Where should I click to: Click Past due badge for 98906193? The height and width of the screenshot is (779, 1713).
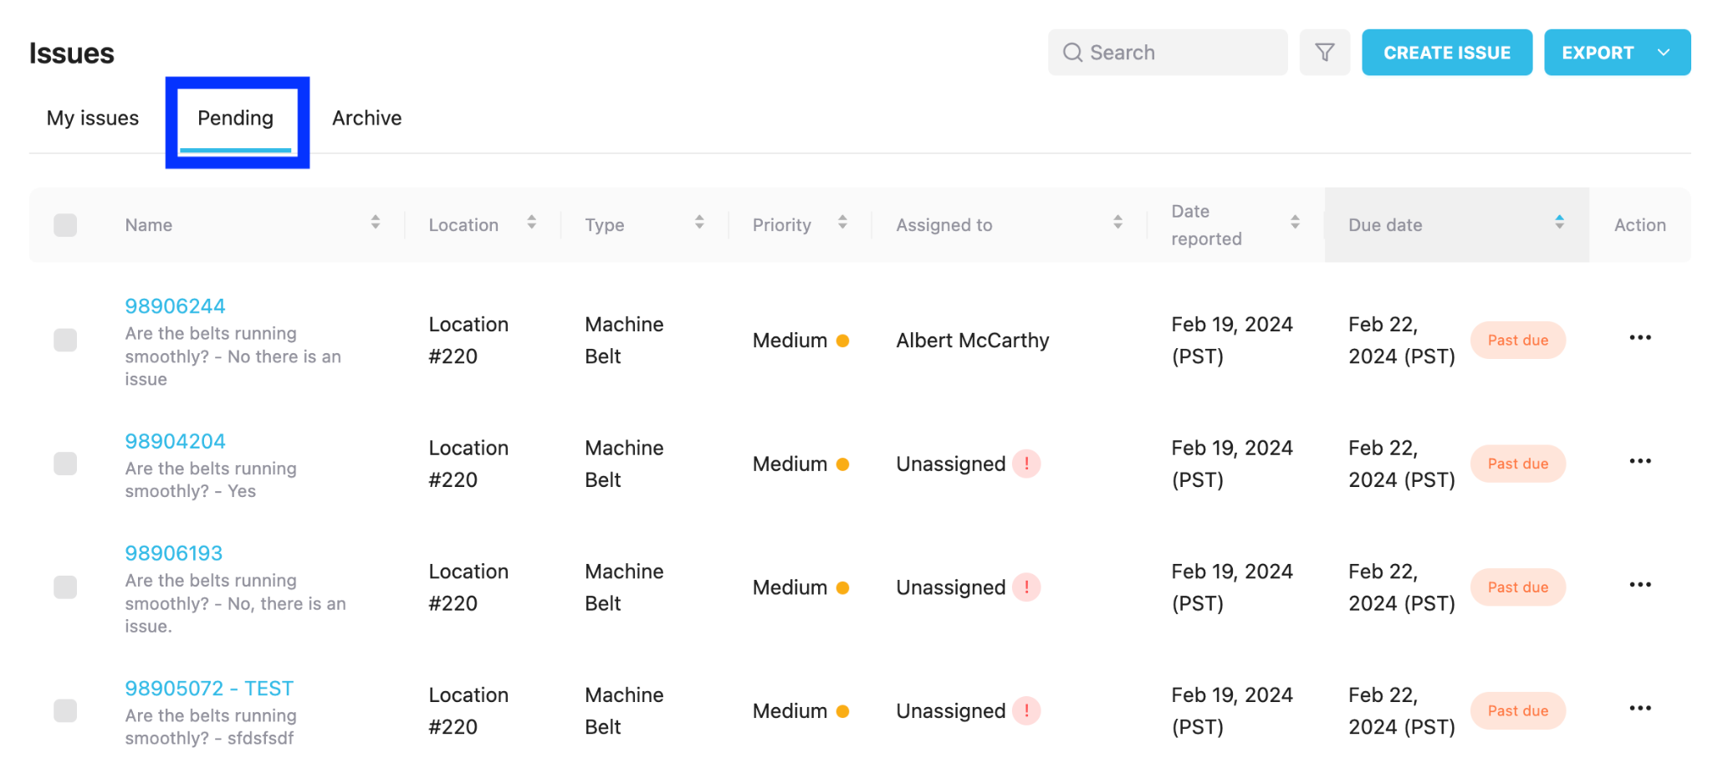pos(1518,587)
